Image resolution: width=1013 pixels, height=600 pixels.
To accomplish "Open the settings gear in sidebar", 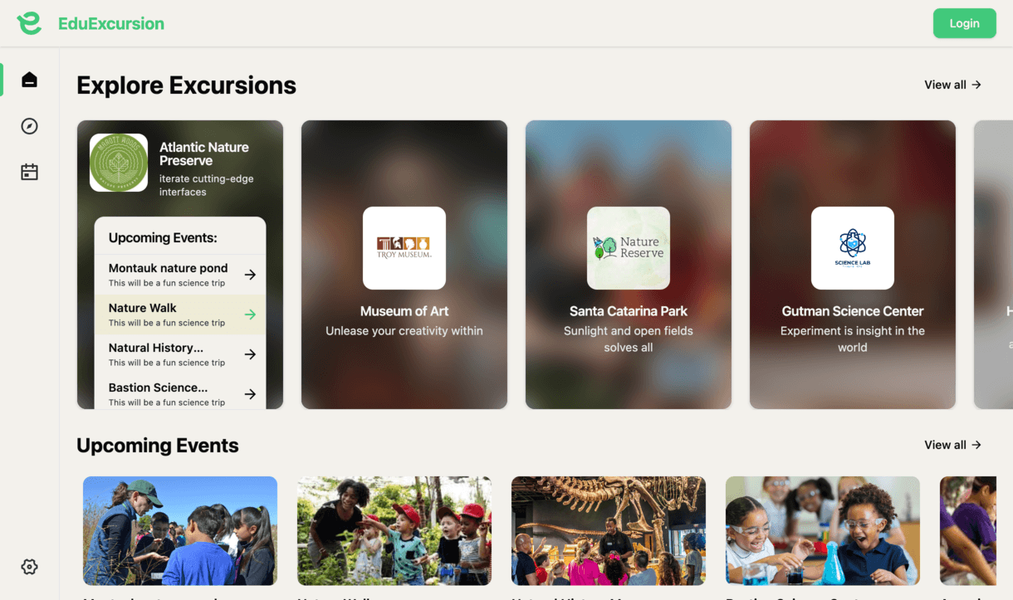I will point(29,567).
